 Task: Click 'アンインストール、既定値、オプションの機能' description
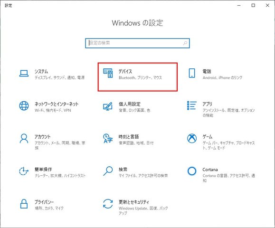(229, 113)
